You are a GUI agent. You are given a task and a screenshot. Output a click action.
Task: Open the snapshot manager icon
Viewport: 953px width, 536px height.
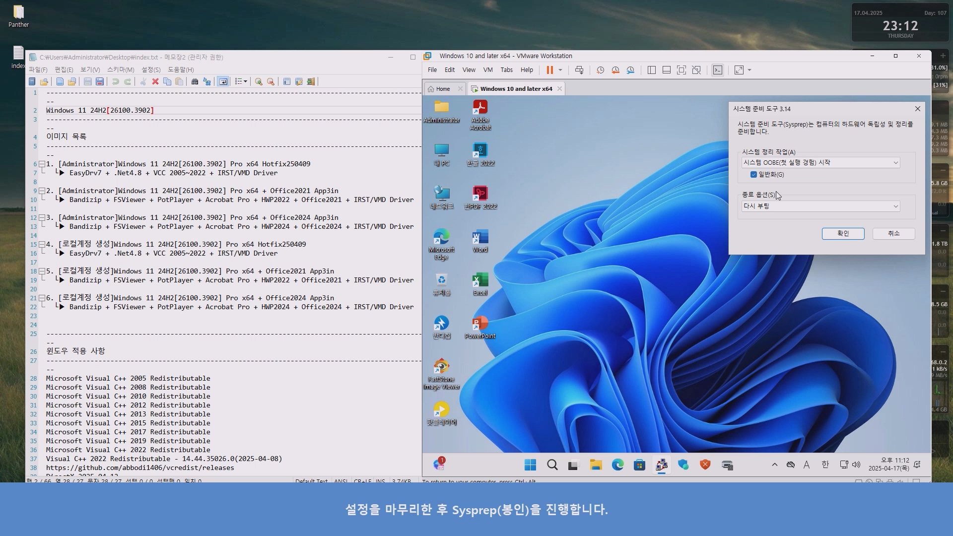pyautogui.click(x=630, y=70)
